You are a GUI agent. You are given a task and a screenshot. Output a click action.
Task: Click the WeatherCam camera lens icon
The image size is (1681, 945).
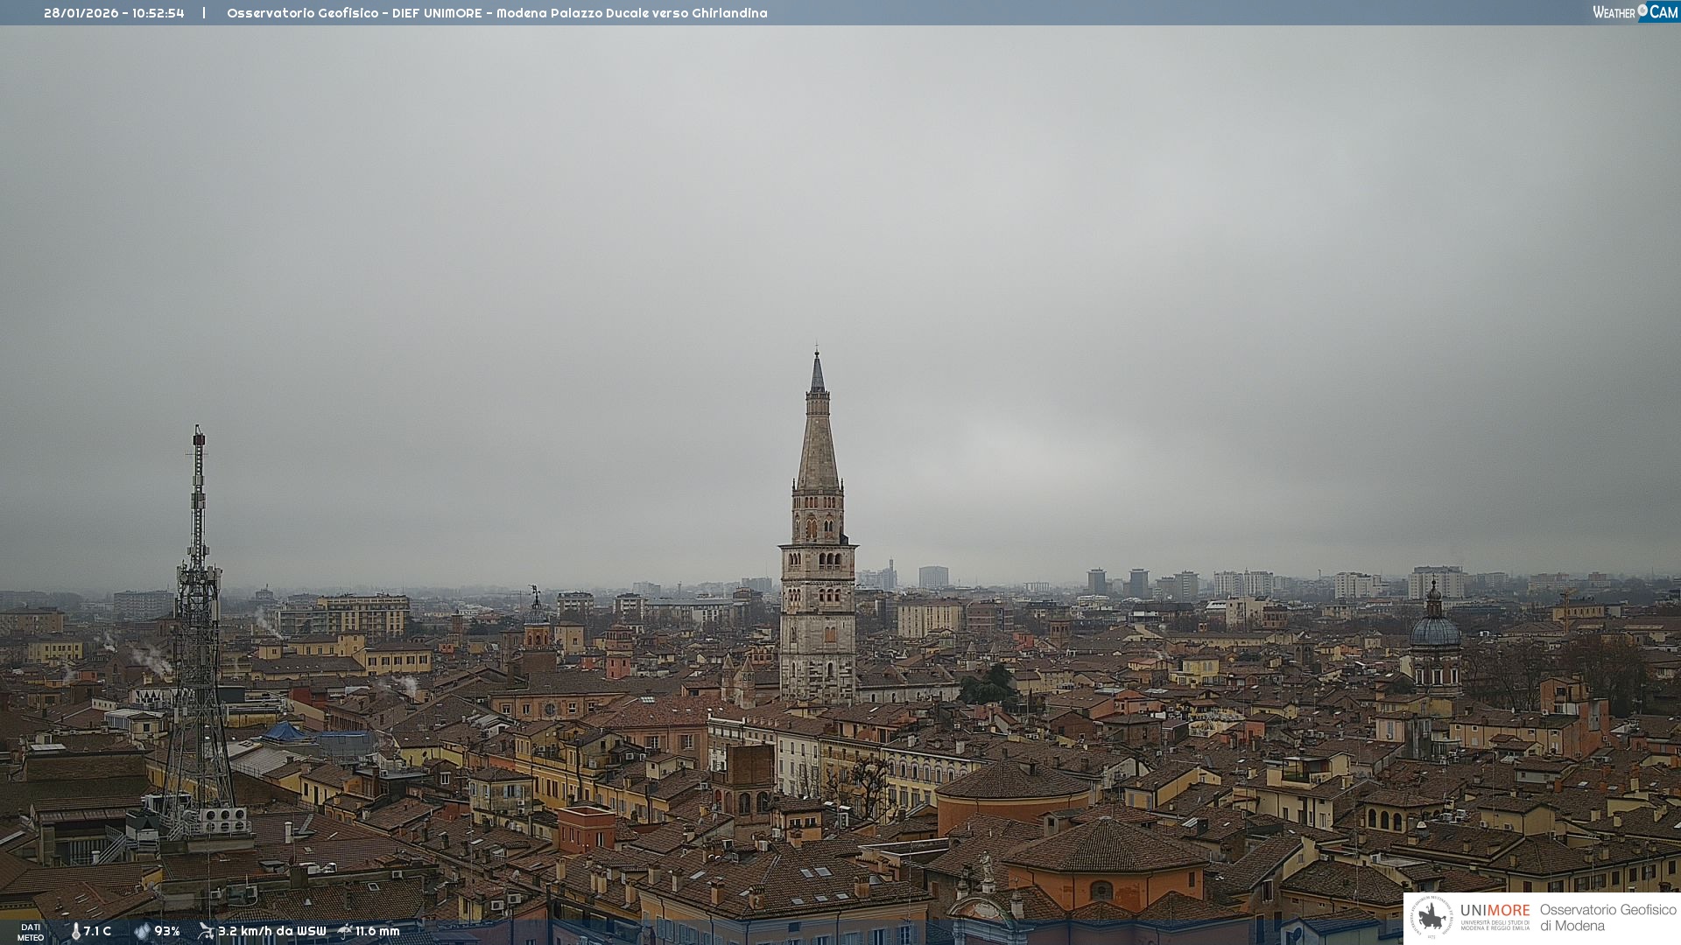[1642, 10]
